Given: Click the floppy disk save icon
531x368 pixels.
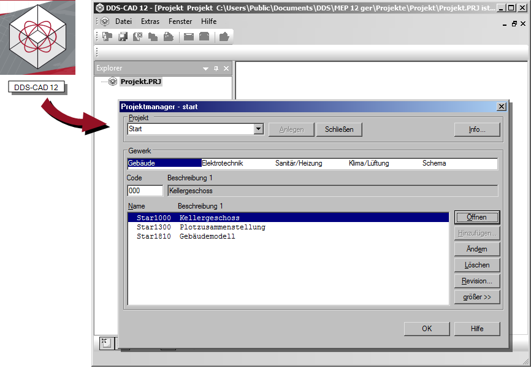Looking at the screenshot, I should 123,37.
